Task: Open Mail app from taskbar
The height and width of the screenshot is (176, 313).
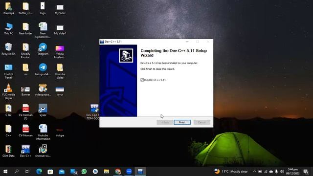Action: tap(62, 172)
